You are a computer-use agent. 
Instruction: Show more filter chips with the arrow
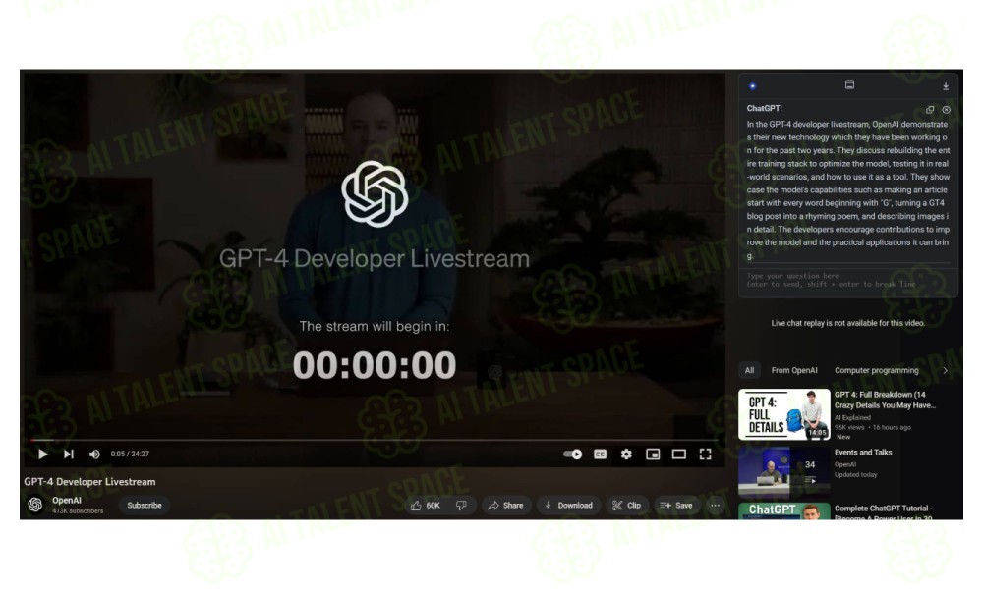tap(946, 370)
